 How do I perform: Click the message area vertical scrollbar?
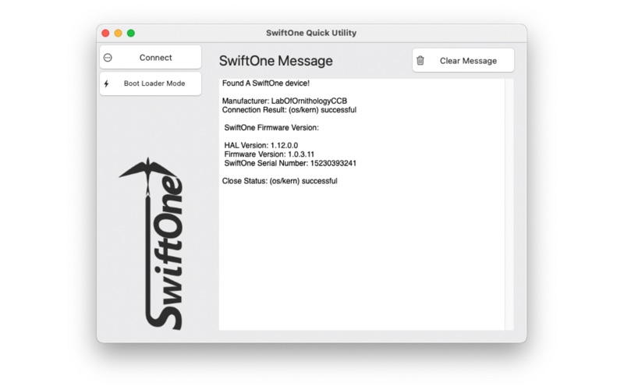click(x=509, y=203)
